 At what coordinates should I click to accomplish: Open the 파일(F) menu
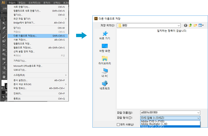tap(12, 3)
